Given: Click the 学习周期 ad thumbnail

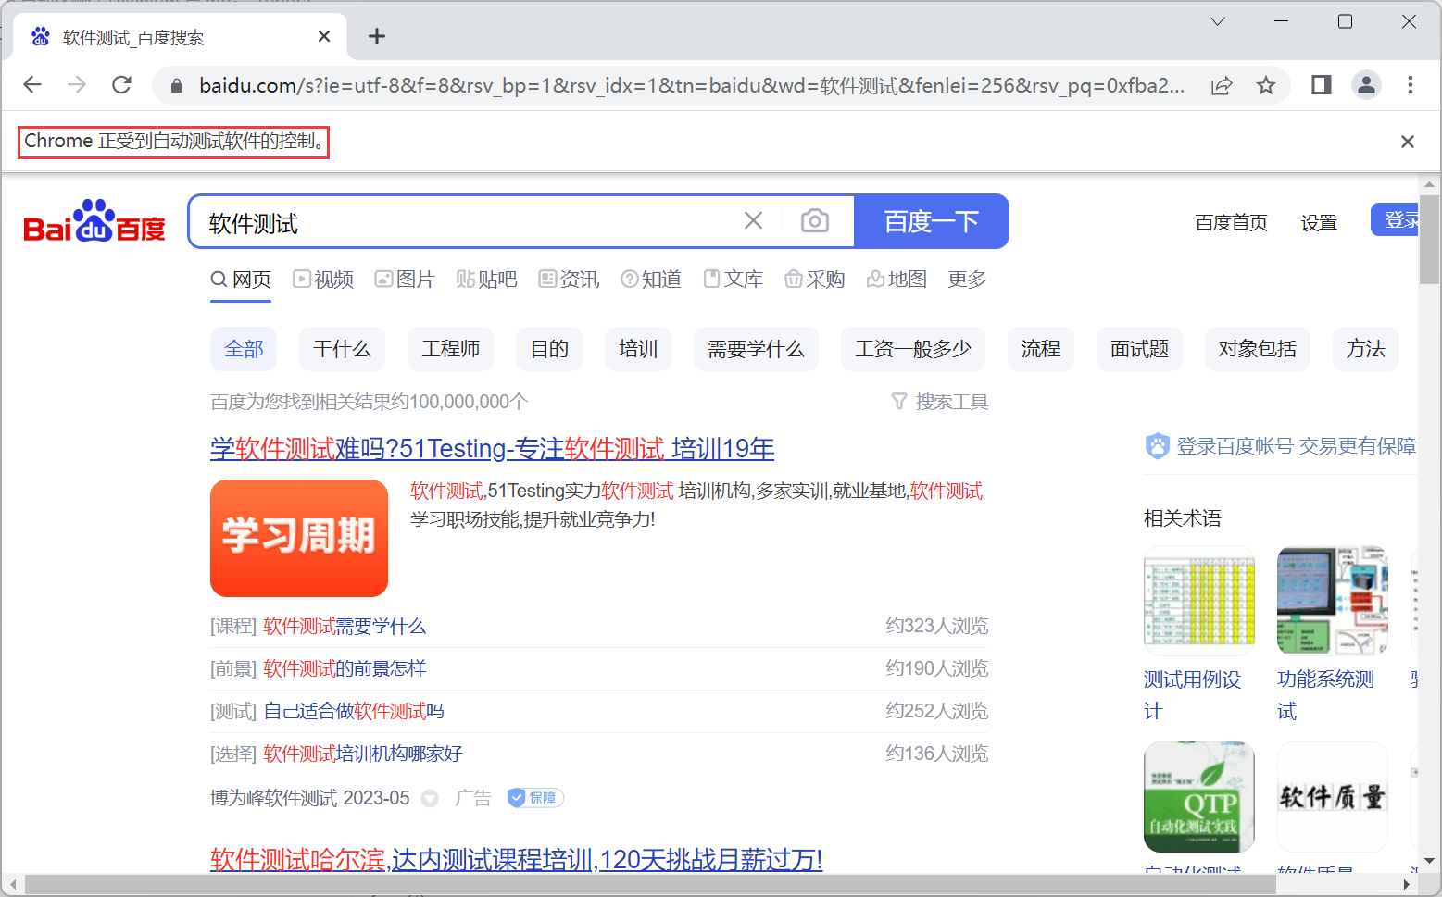Looking at the screenshot, I should [x=299, y=538].
